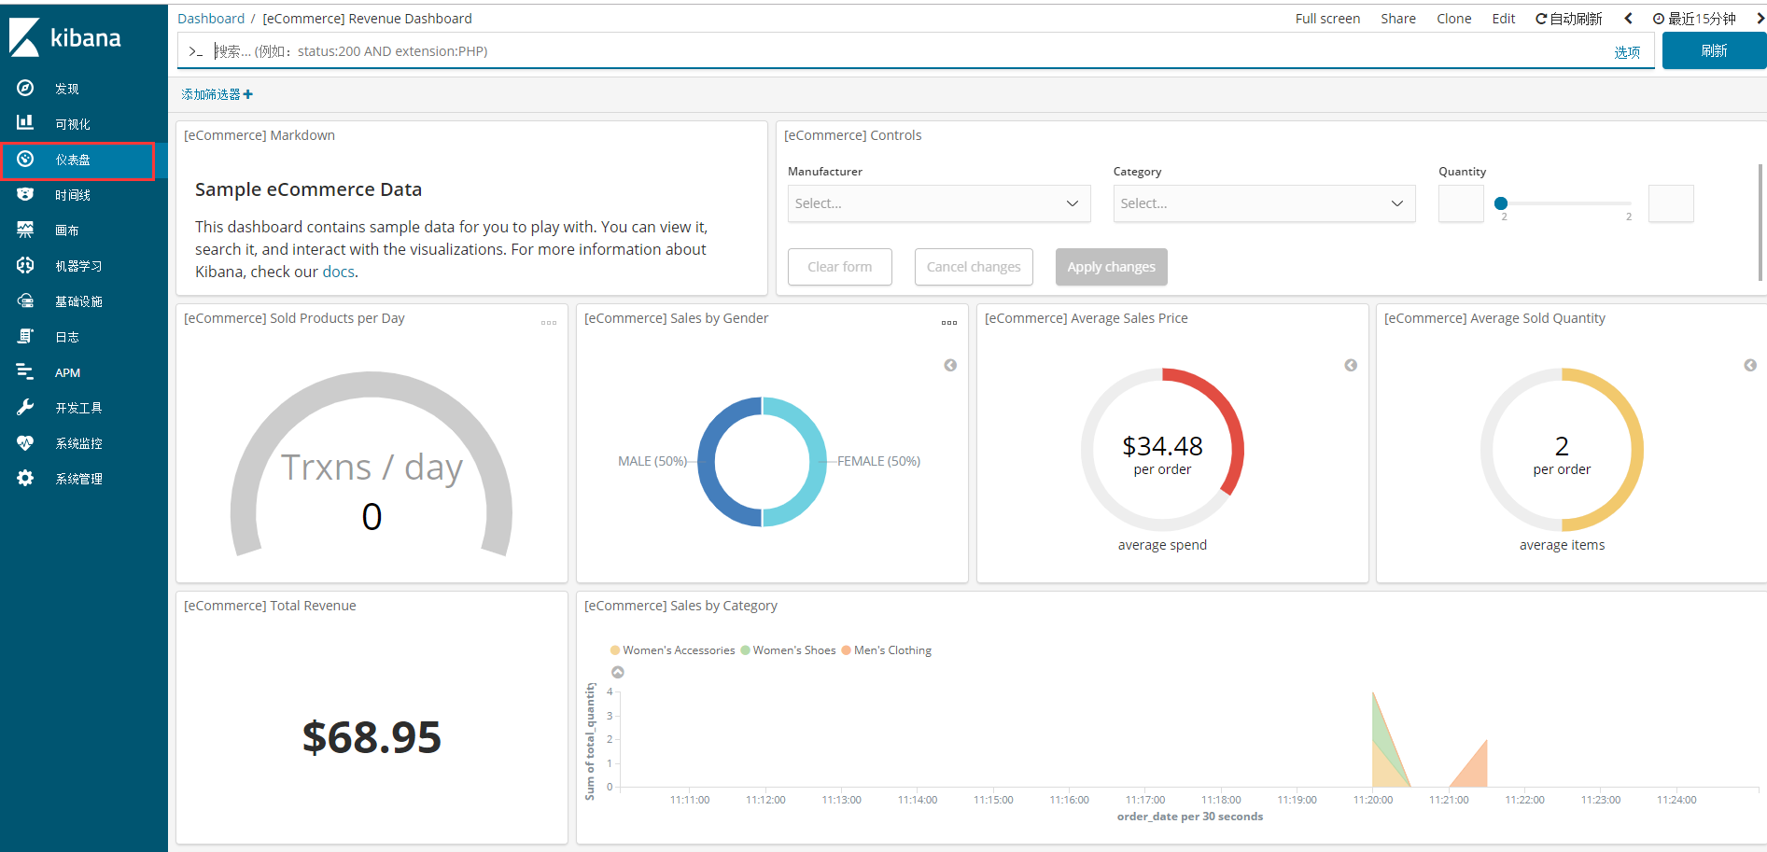Screen dimensions: 1767x852
Task: Open query options (选项)
Action: point(1627,52)
